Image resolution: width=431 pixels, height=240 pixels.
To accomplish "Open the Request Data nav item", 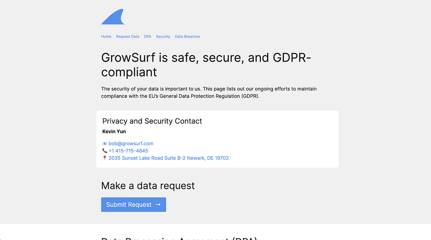I will coord(127,36).
